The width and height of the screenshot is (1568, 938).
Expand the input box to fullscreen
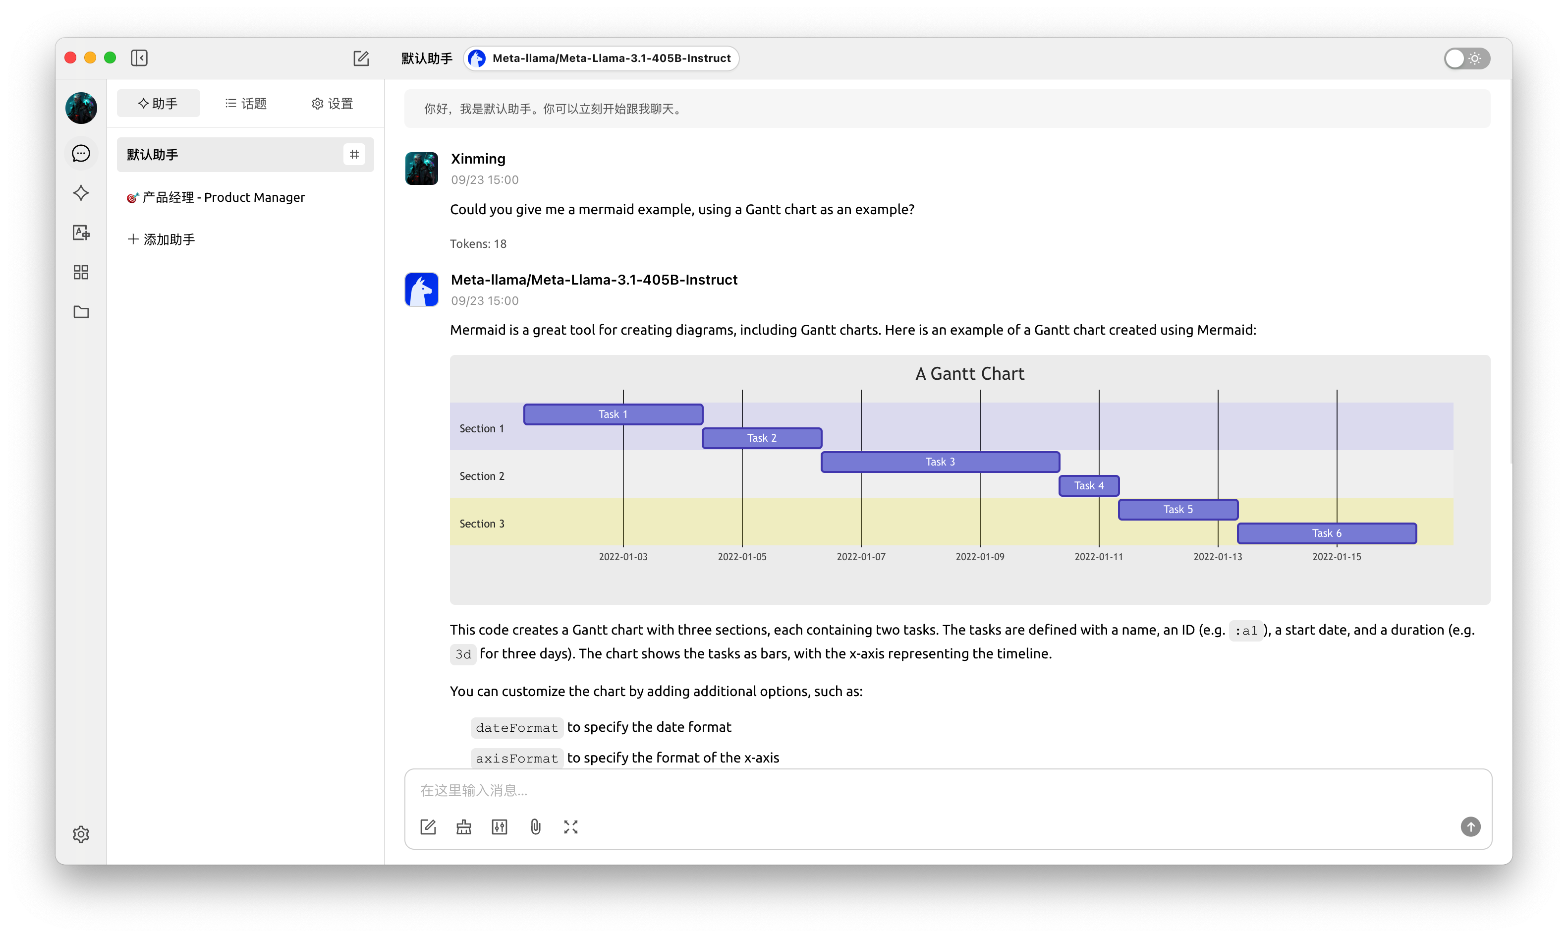570,827
